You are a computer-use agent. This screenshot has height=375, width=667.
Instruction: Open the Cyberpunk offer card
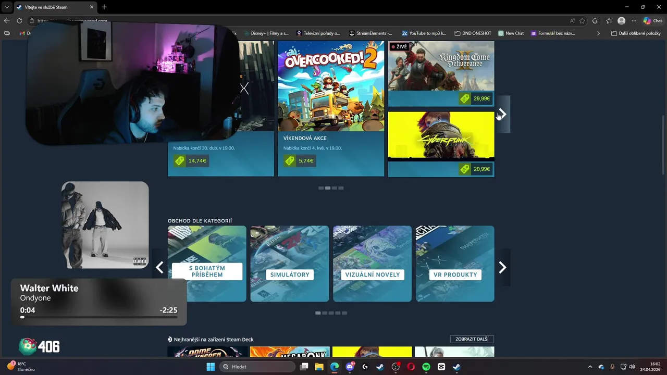point(441,144)
